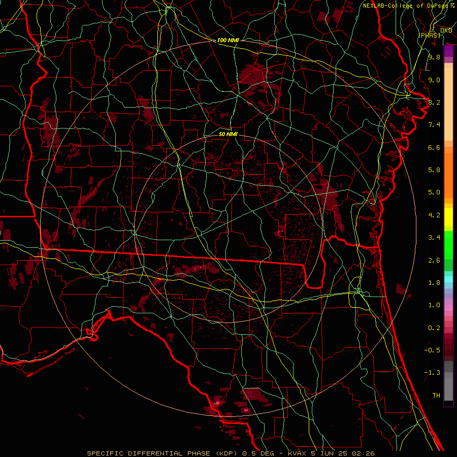
Task: Click the 0.5 DEG elevation text
Action: 258,453
